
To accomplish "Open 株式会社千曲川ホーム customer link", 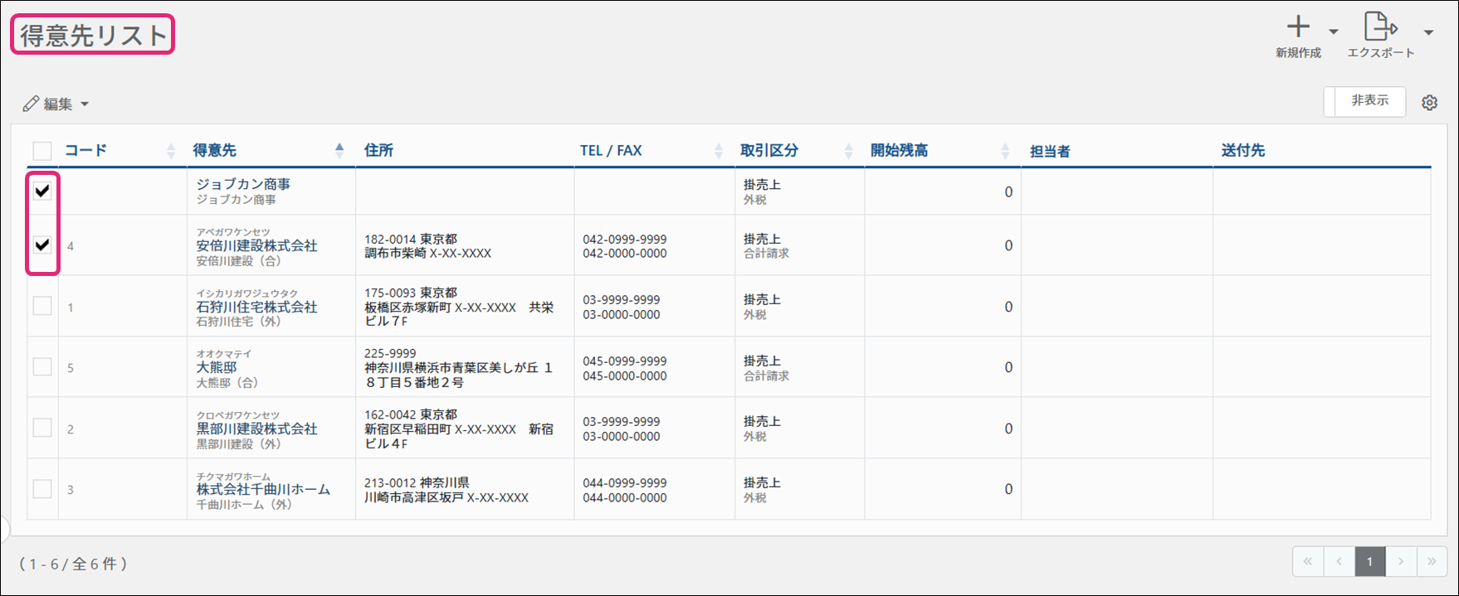I will 263,490.
